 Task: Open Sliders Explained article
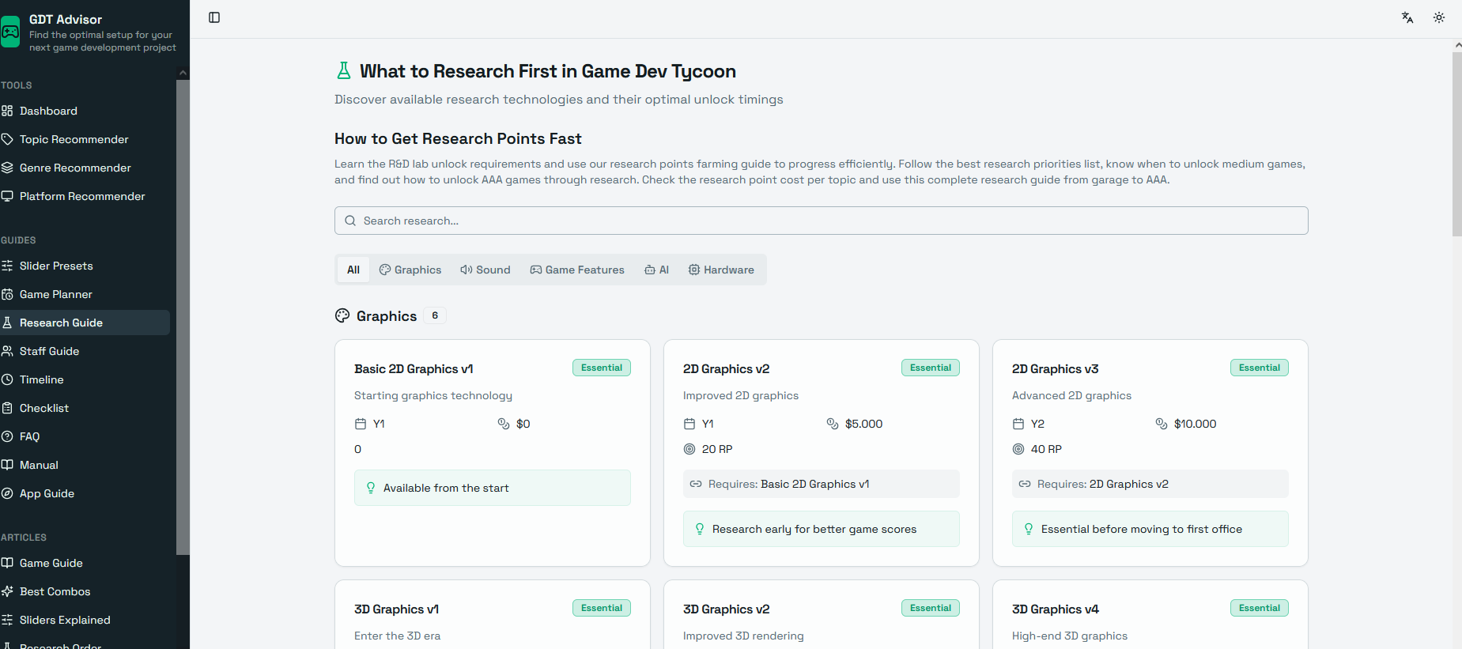(85, 620)
